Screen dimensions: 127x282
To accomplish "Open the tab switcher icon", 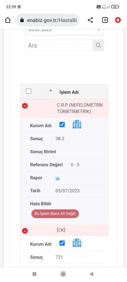I will (x=105, y=20).
